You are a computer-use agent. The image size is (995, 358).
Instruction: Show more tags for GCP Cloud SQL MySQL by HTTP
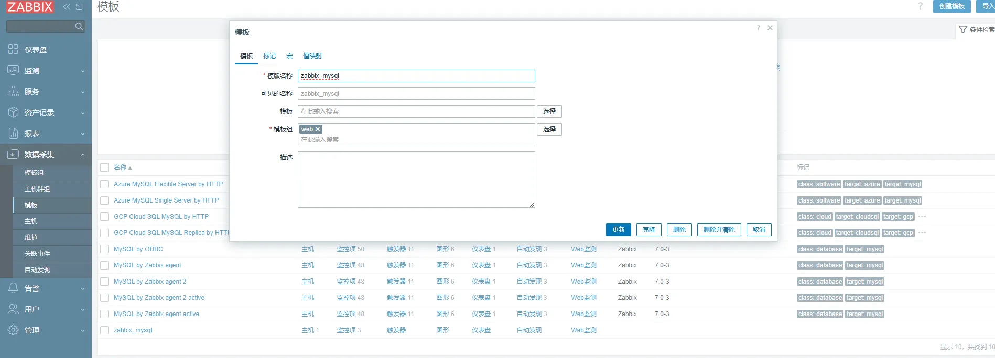(922, 217)
